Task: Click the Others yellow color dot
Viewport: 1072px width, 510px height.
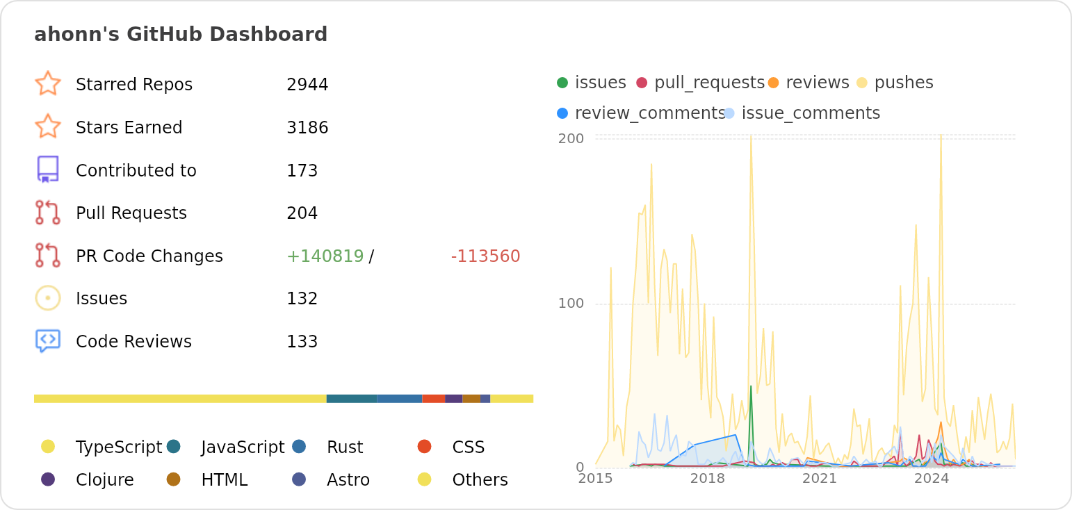Action: pyautogui.click(x=425, y=479)
